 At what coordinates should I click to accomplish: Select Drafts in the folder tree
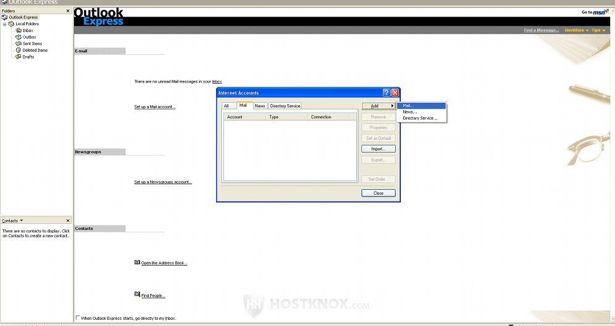pyautogui.click(x=28, y=57)
